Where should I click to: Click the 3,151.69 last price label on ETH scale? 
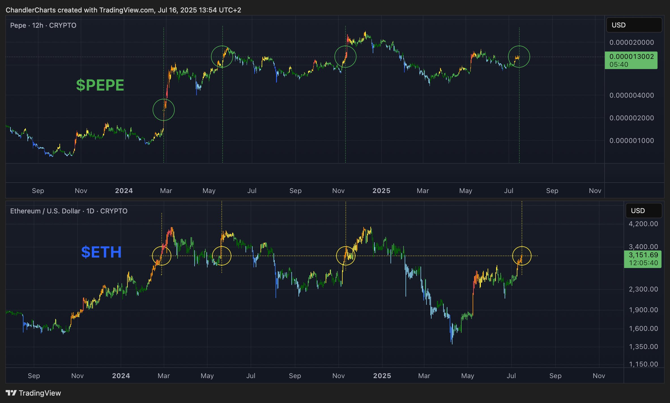643,259
